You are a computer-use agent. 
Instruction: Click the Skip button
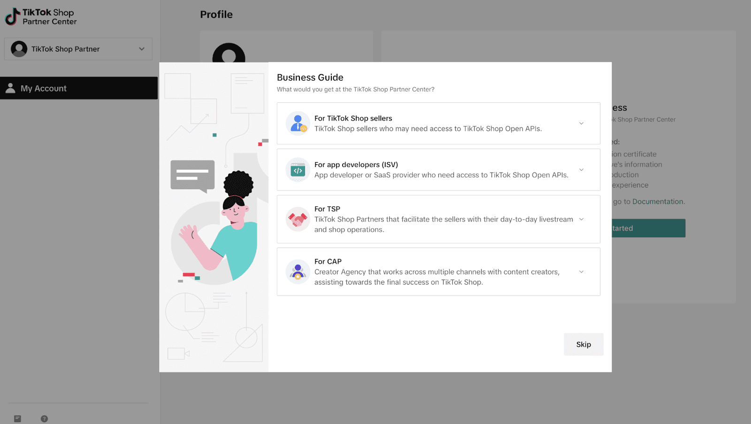tap(583, 344)
